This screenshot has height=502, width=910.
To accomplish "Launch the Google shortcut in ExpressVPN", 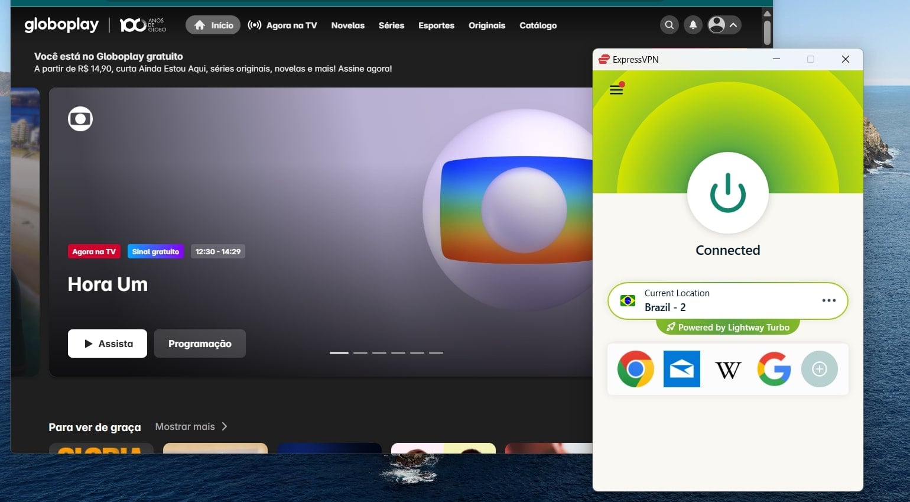I will pyautogui.click(x=773, y=369).
